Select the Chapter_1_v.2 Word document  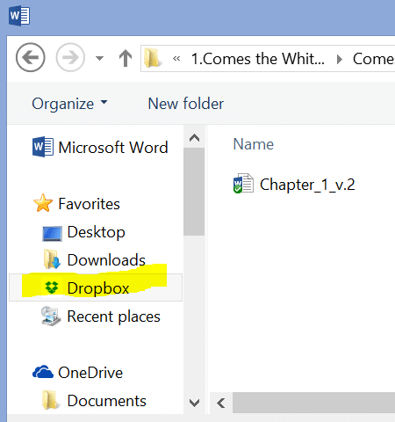coord(294,185)
